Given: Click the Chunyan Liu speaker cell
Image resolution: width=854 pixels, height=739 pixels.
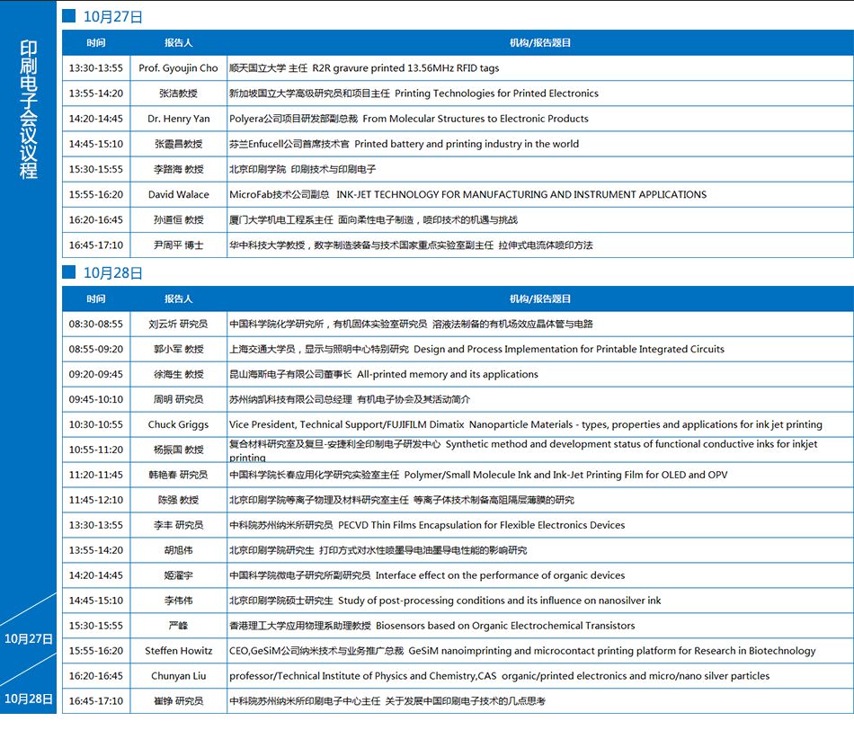Looking at the screenshot, I should tap(178, 676).
